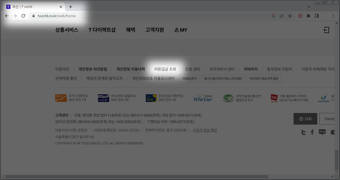Click the browser forward arrow
Viewport: 340px width, 180px height.
15,16
